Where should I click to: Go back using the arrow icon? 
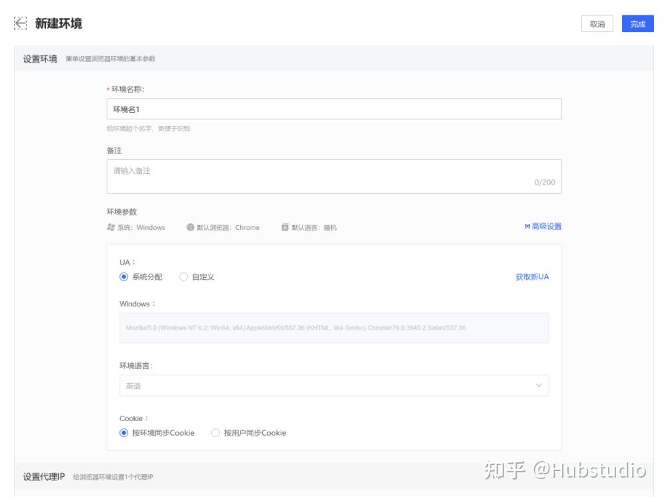[20, 23]
